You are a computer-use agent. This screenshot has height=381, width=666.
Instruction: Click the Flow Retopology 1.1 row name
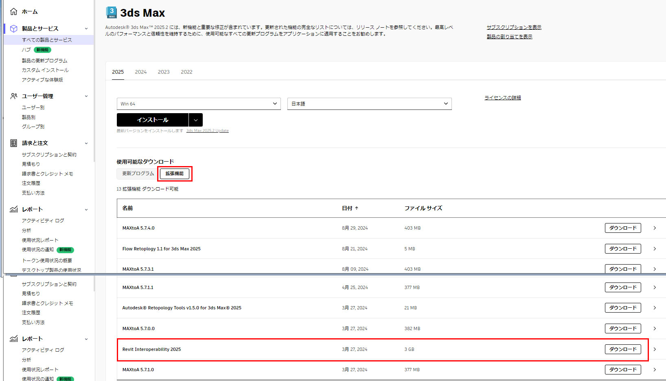(161, 249)
